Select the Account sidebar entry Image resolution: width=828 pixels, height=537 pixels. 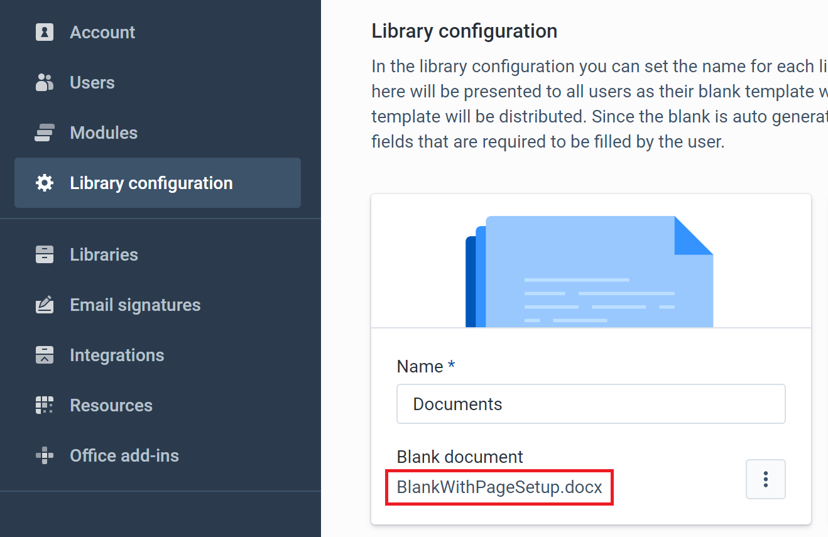(x=102, y=32)
